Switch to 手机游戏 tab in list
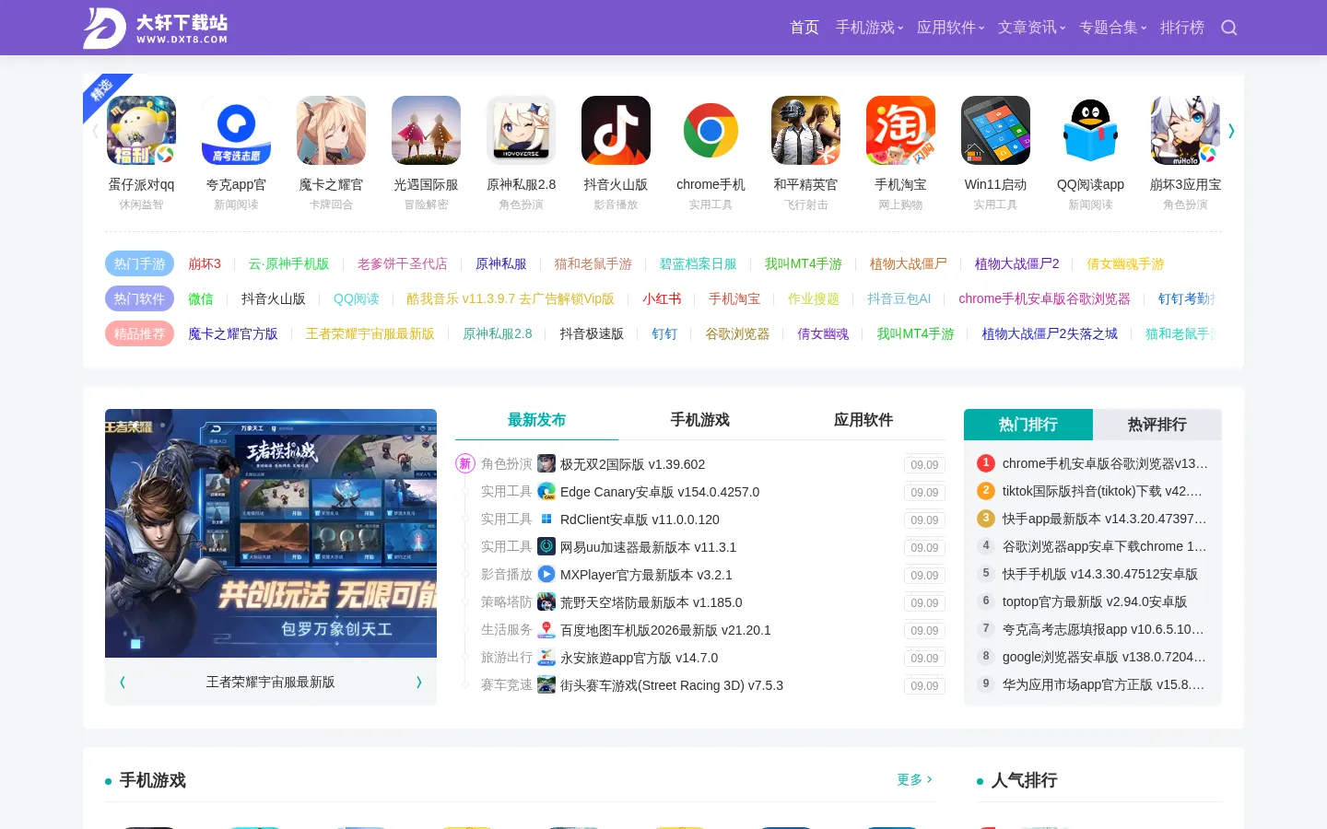 (699, 420)
